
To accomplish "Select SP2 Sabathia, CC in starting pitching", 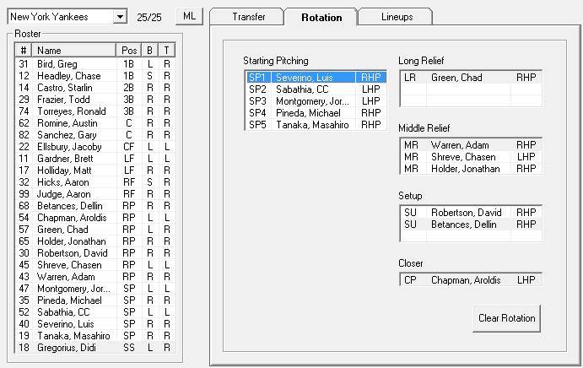I will coord(316,89).
